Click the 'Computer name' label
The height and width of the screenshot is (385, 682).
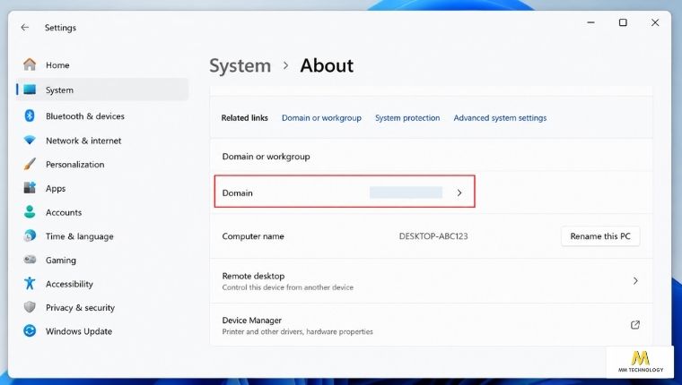click(253, 236)
